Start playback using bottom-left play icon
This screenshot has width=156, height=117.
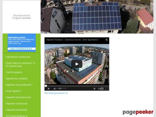[x=49, y=89]
